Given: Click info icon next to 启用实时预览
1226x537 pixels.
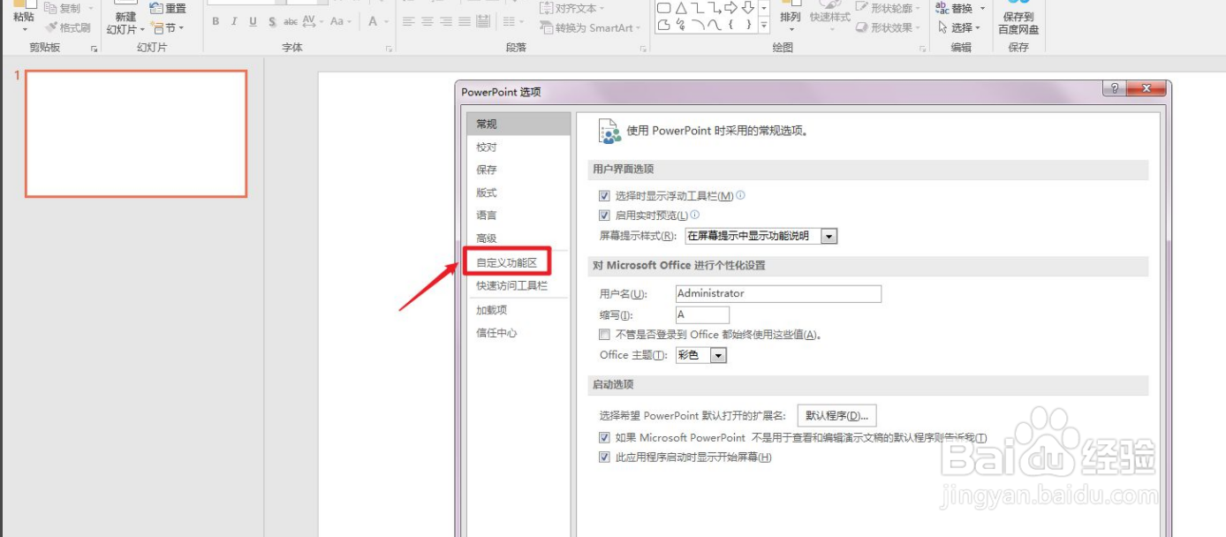Looking at the screenshot, I should click(x=695, y=215).
